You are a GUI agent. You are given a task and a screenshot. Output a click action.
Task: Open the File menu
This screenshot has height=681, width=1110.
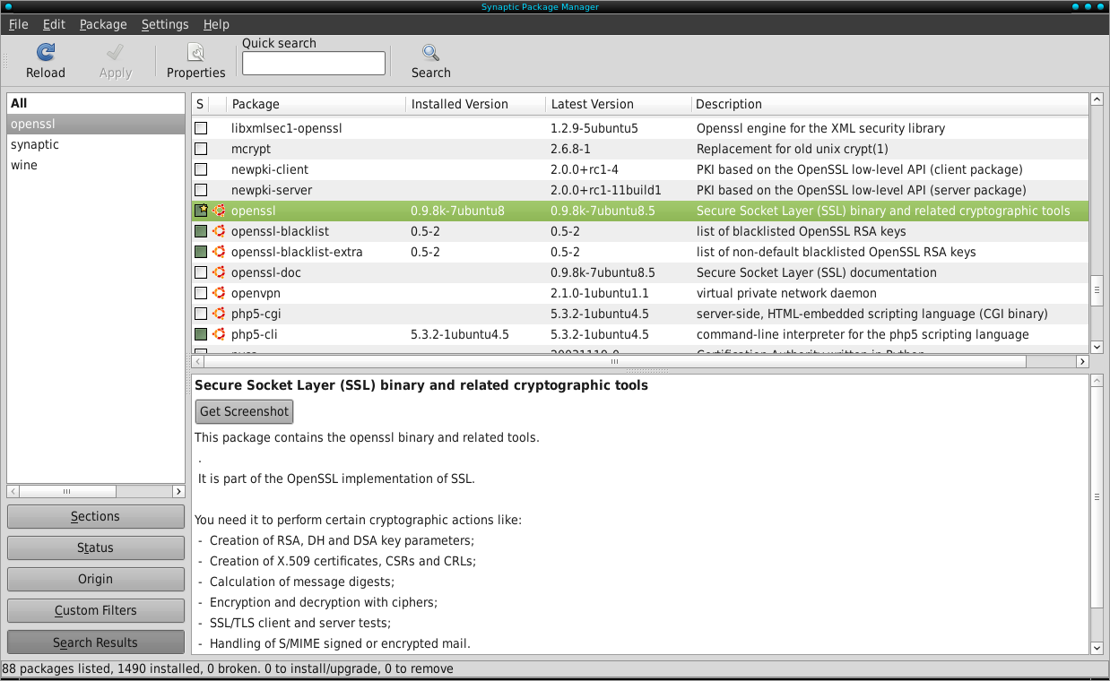[x=18, y=24]
